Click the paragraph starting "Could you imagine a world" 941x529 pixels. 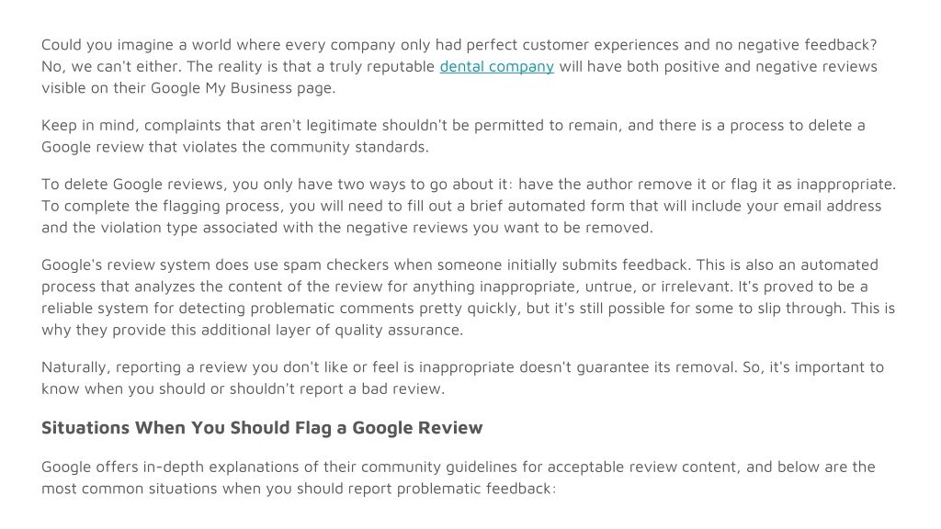(x=459, y=66)
